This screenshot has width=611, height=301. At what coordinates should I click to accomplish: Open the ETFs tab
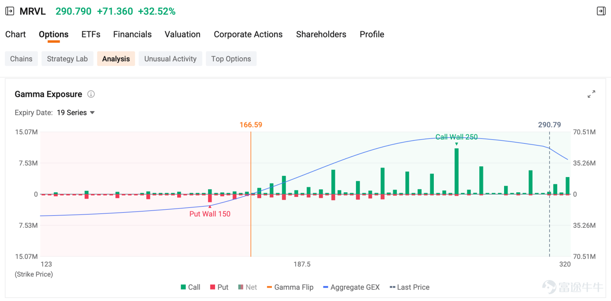coord(91,34)
